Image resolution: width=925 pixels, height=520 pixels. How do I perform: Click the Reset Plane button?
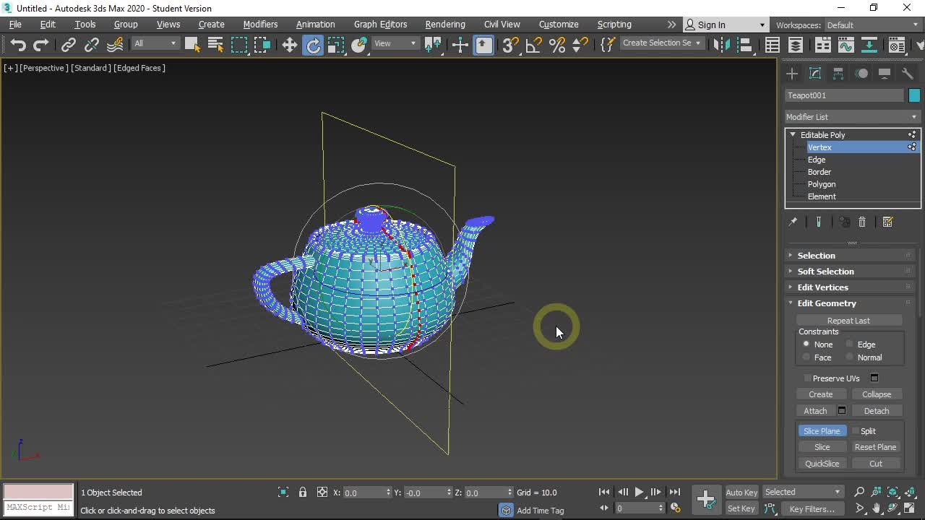[x=875, y=447]
